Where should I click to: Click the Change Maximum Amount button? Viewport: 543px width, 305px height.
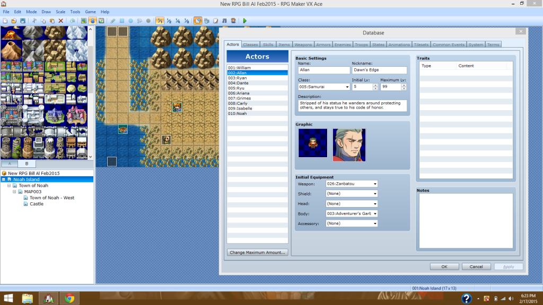[x=258, y=253]
